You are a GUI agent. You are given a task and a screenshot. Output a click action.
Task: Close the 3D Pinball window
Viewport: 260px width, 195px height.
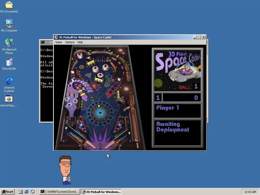click(x=204, y=37)
